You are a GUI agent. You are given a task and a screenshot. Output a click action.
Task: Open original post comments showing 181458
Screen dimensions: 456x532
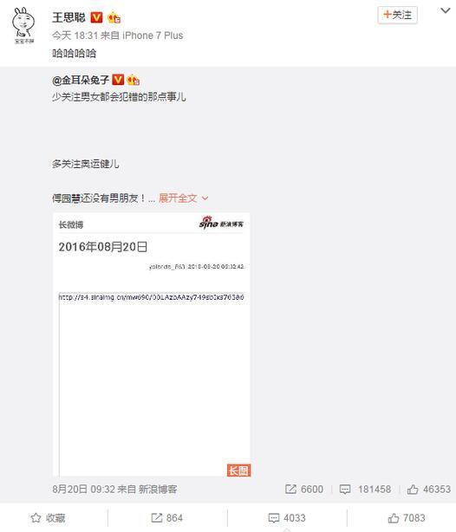pos(365,489)
